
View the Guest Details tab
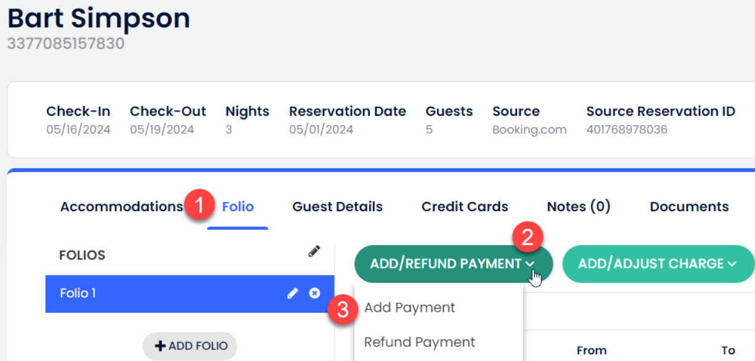click(x=337, y=206)
